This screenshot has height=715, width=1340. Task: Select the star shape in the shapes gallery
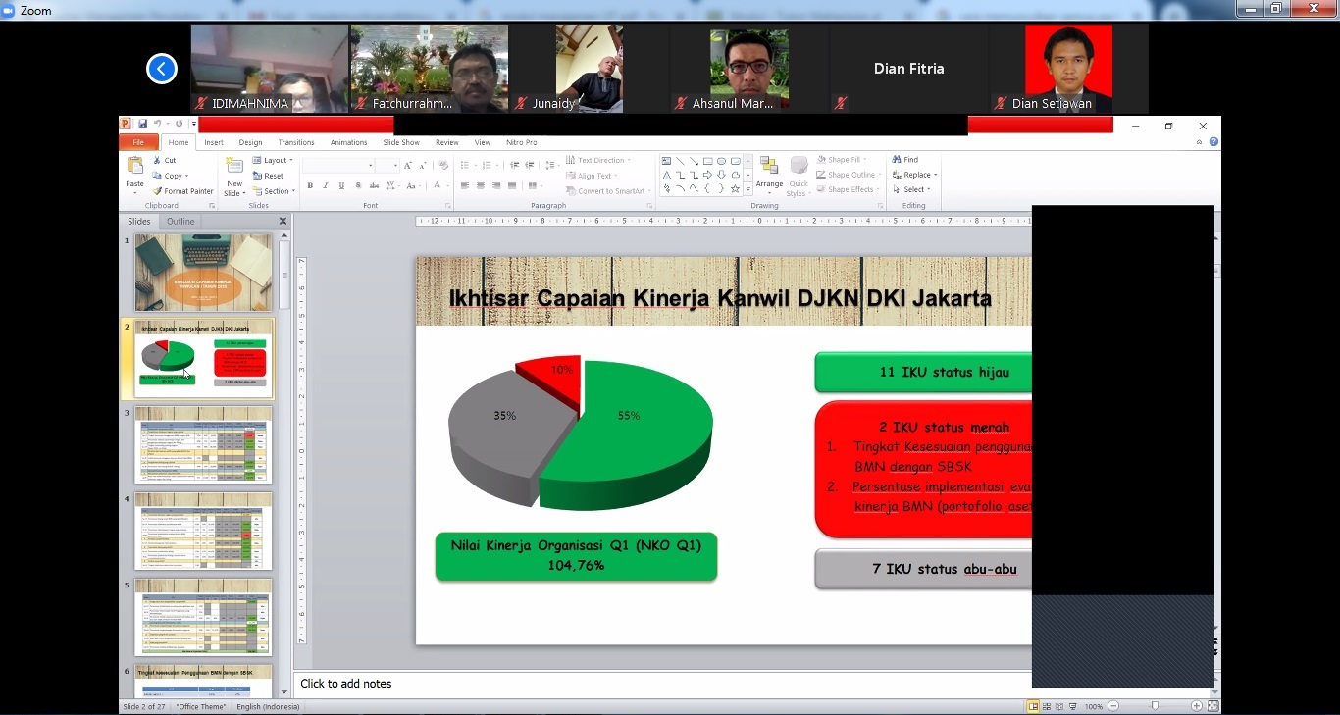pyautogui.click(x=735, y=189)
